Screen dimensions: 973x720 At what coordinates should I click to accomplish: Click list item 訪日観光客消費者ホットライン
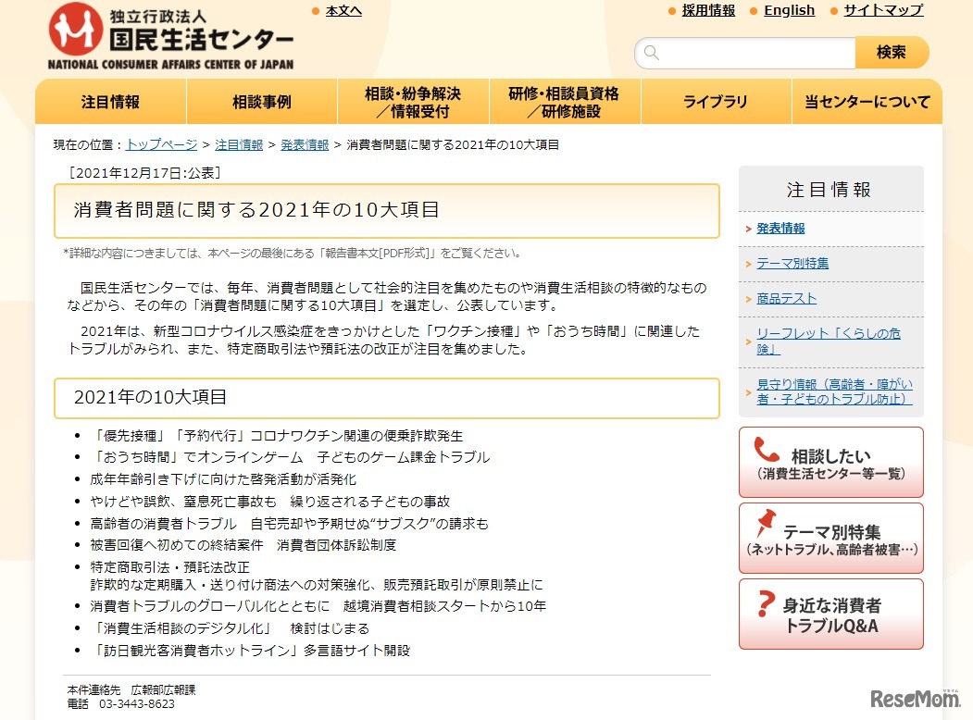[x=250, y=651]
